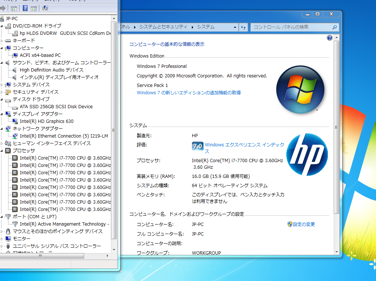The height and width of the screenshot is (281, 376).
Task: Click the Properties icon in Device Manager toolbar
Action: (x=14, y=8)
